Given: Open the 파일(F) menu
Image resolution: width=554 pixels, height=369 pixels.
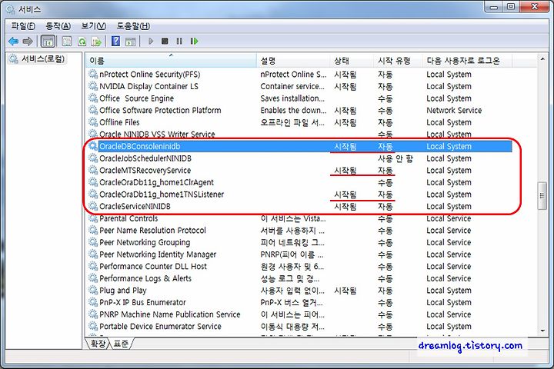Looking at the screenshot, I should pos(23,26).
